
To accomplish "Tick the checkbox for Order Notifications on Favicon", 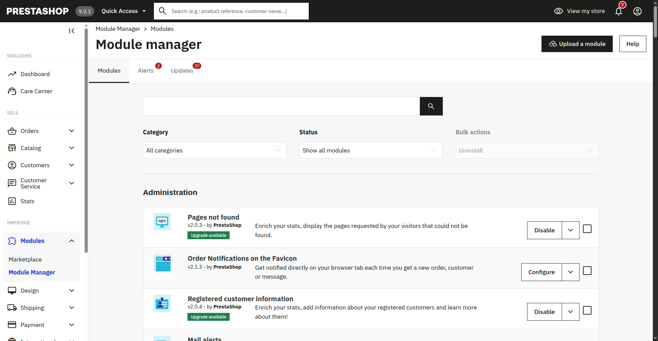I will [x=587, y=271].
